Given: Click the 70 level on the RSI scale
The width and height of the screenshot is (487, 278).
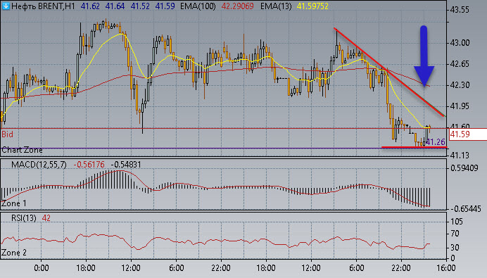Looking at the screenshot, I should tap(455, 234).
